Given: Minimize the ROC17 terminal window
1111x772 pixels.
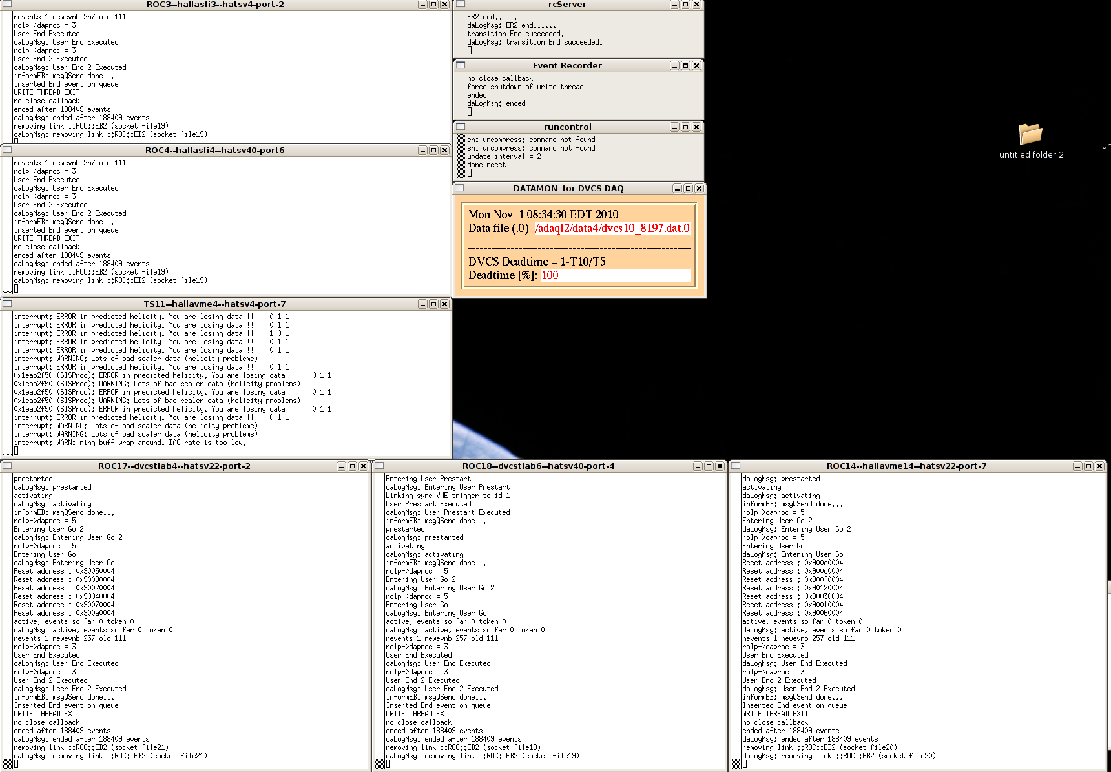Looking at the screenshot, I should click(x=342, y=466).
